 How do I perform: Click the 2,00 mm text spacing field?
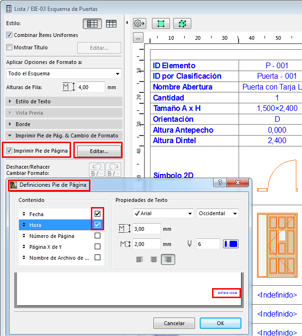pyautogui.click(x=146, y=244)
